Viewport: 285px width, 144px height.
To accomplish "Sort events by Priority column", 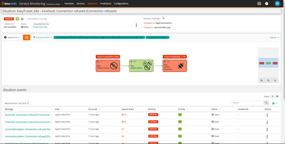I will click(187, 109).
